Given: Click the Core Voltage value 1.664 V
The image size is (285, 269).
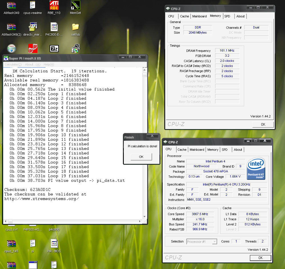Looking at the screenshot, I should [x=235, y=176].
